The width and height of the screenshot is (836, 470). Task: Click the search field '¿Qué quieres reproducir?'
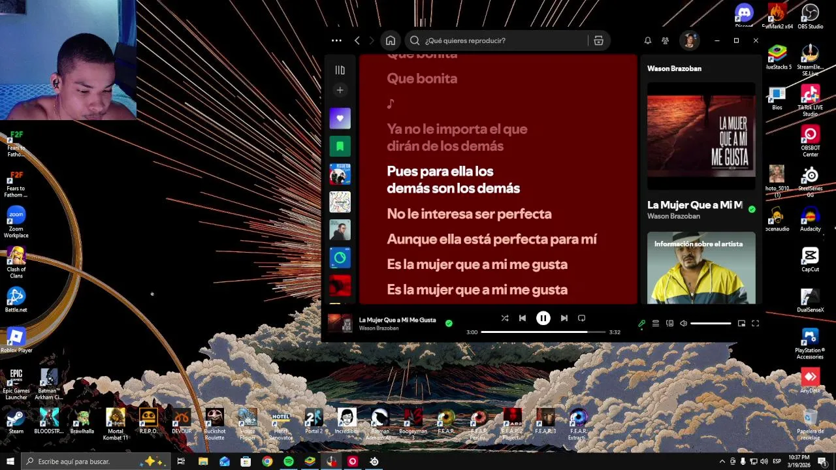[x=507, y=40]
